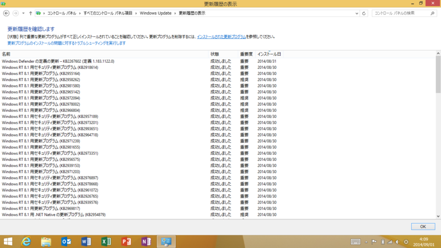Sort by 状態 column header
This screenshot has height=248, width=441.
(x=223, y=54)
